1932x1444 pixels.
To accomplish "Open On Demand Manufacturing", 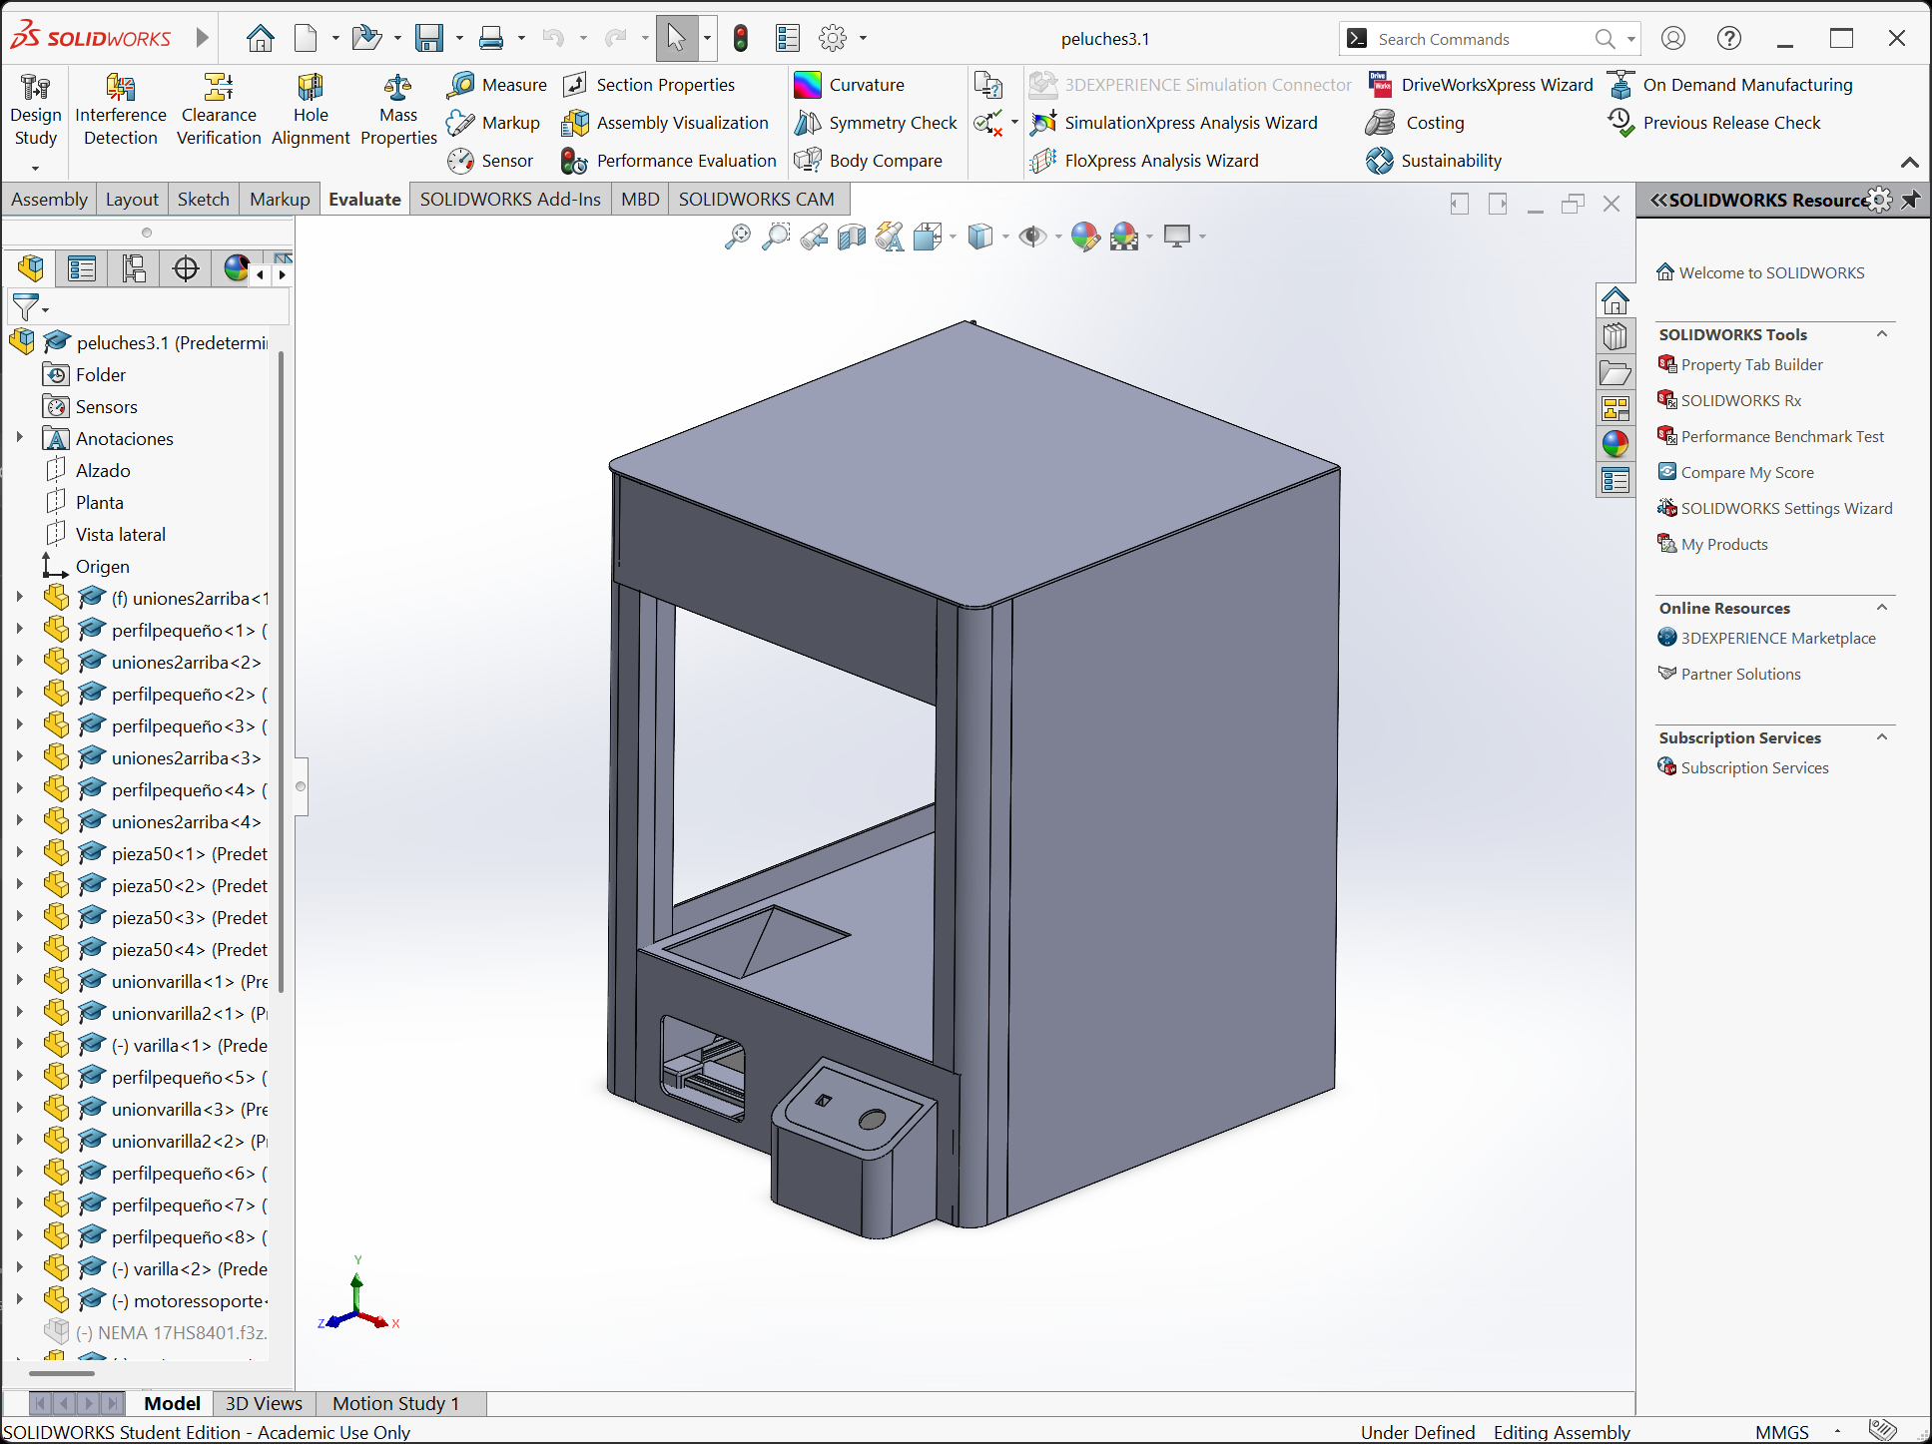I will [x=1730, y=85].
